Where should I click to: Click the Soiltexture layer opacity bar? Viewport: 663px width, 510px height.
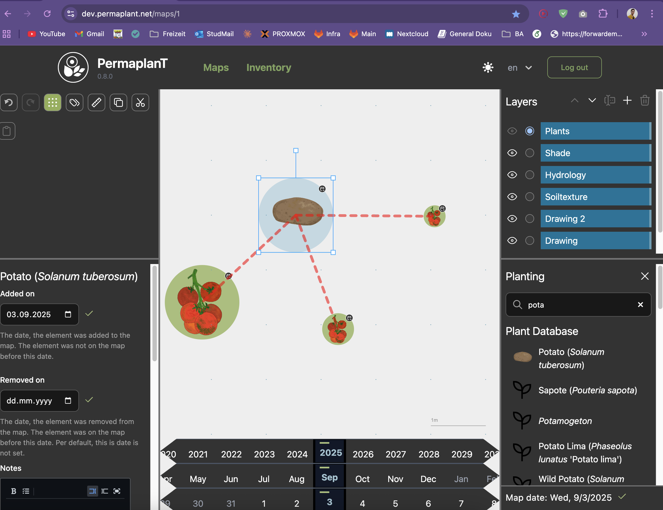(x=596, y=197)
